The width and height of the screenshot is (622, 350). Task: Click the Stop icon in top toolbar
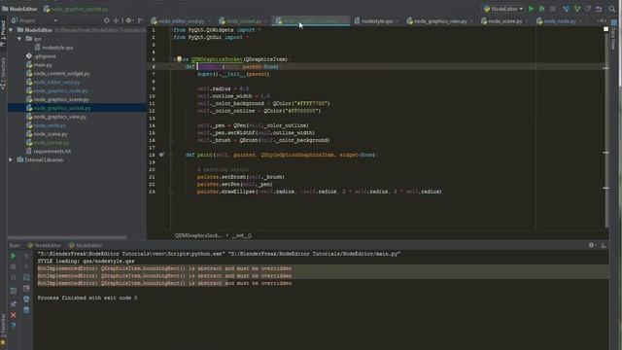tap(553, 9)
